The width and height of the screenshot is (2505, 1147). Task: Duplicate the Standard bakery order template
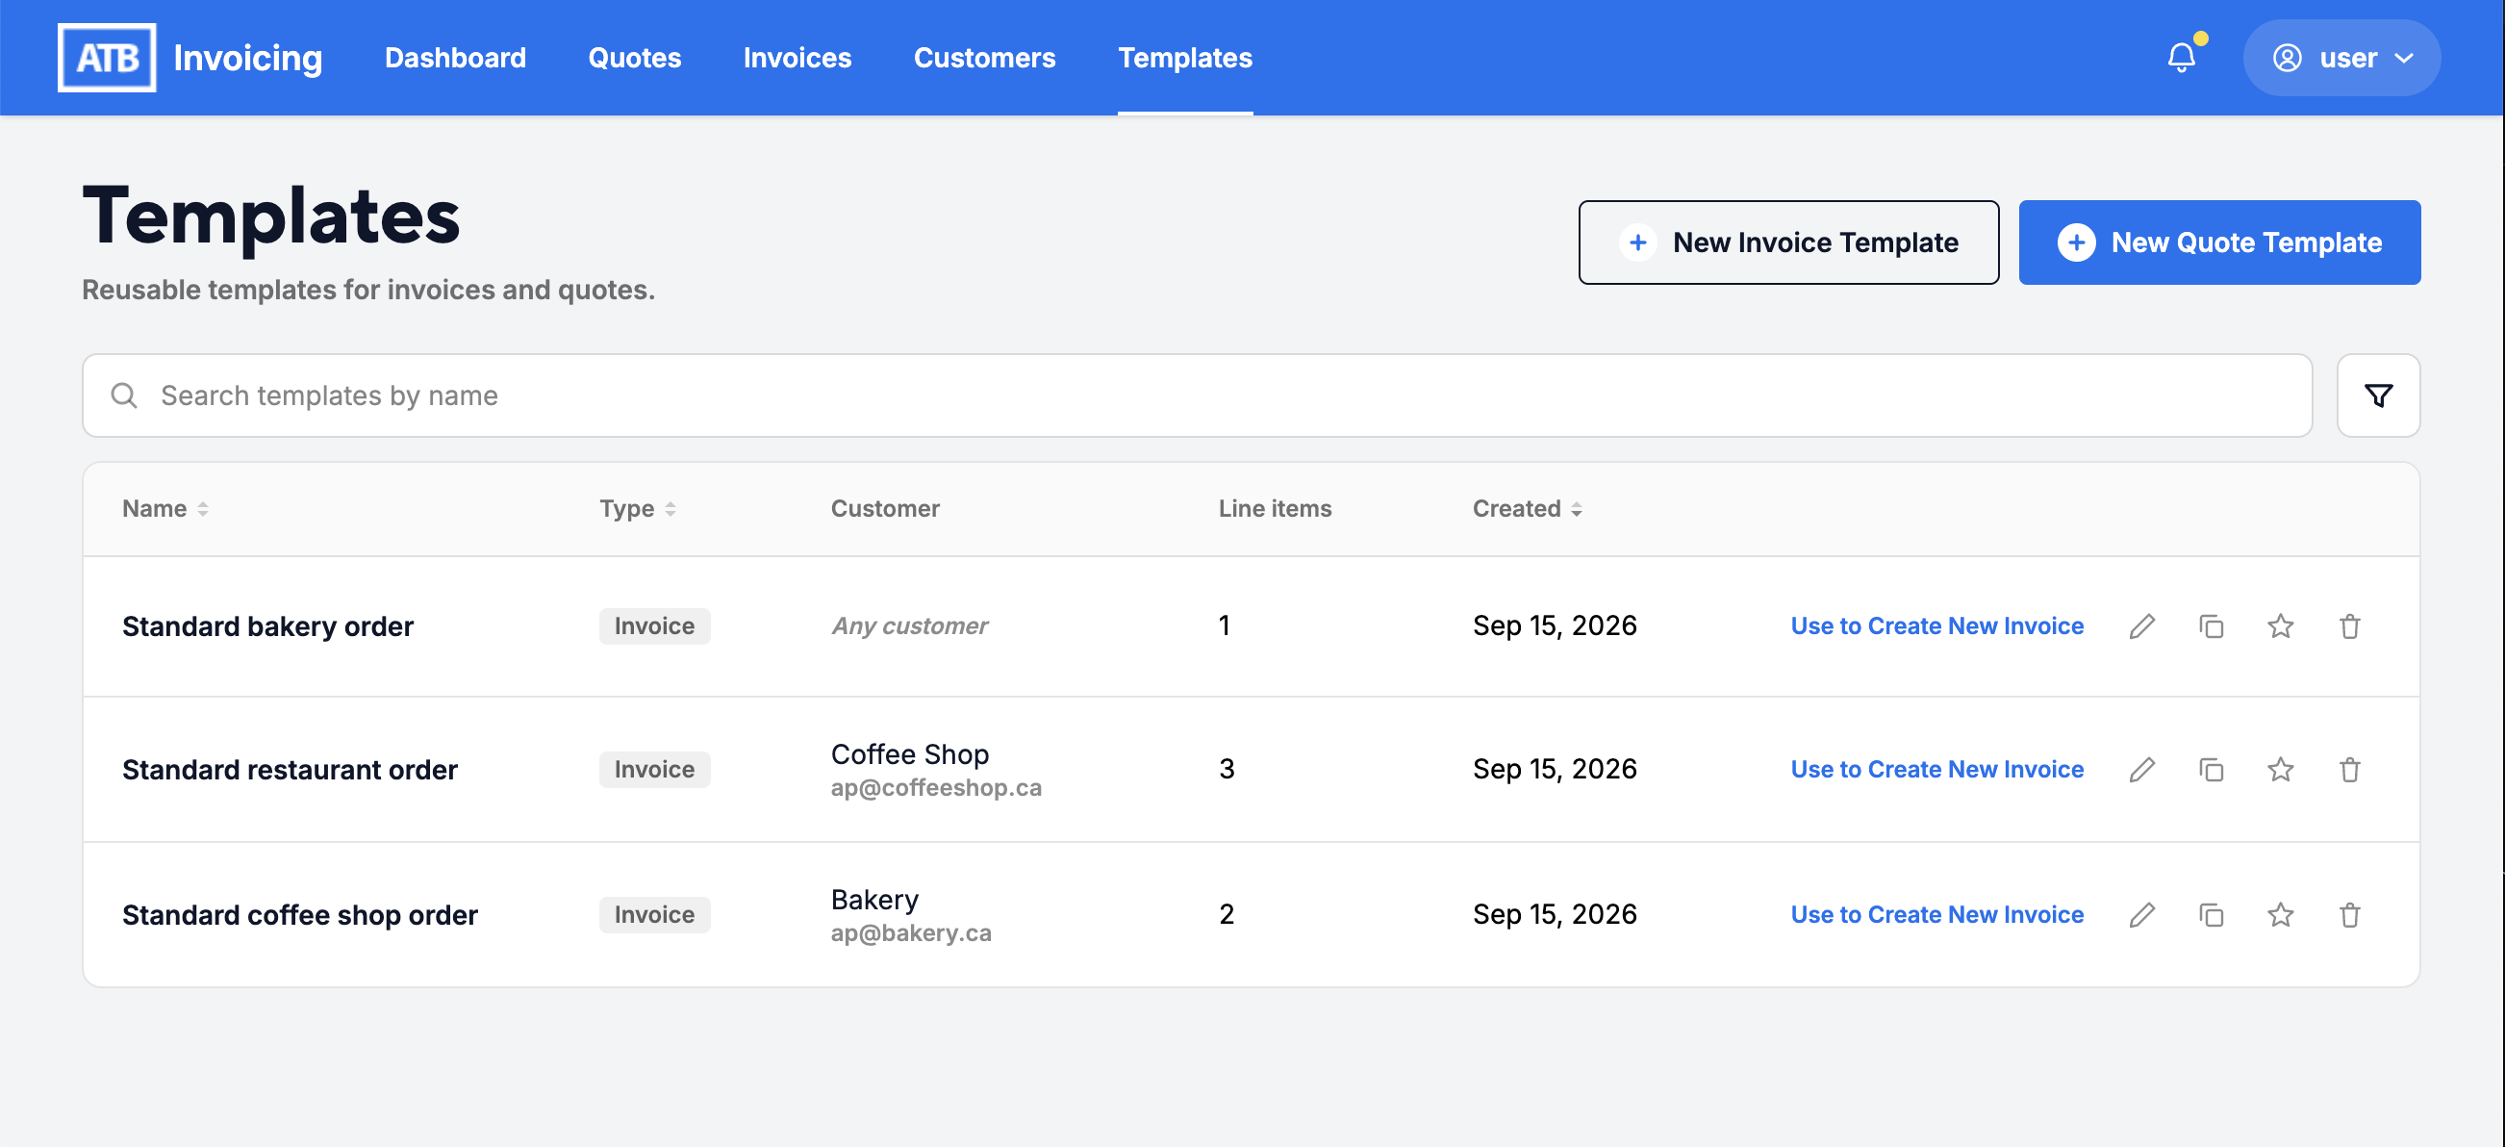click(2211, 625)
